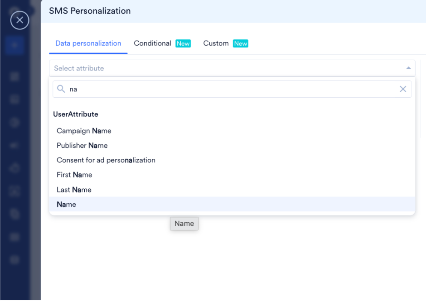This screenshot has height=301, width=426.
Task: Close the SMS Personalization panel
Action: (20, 20)
